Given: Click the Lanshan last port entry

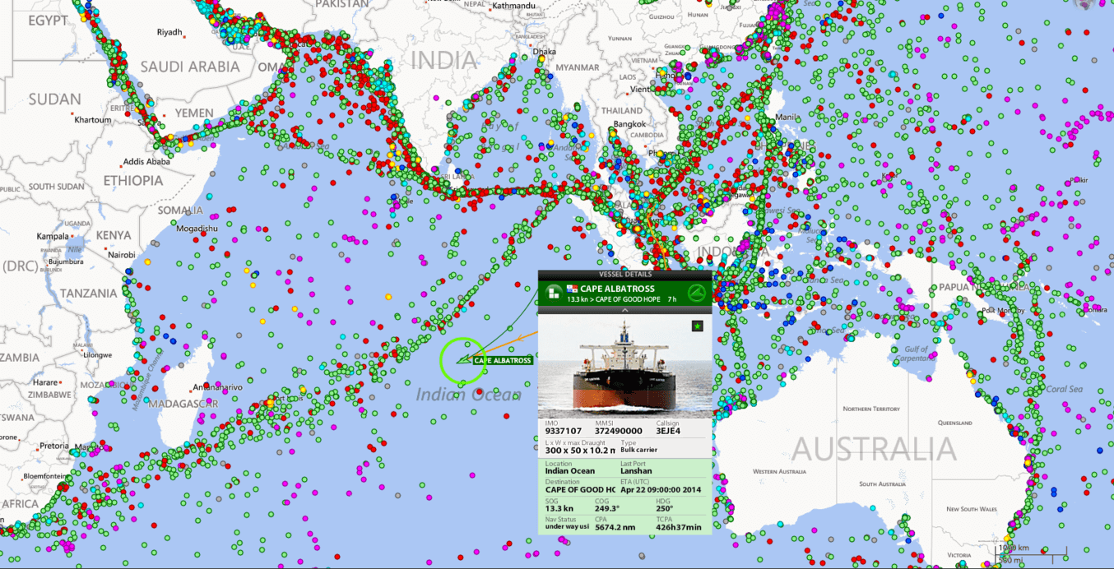Looking at the screenshot, I should 638,470.
